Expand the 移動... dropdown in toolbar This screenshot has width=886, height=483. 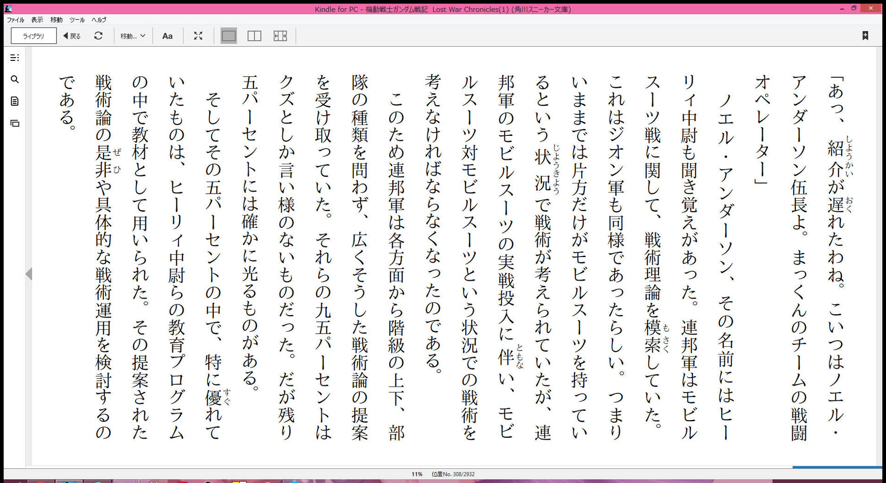click(133, 36)
